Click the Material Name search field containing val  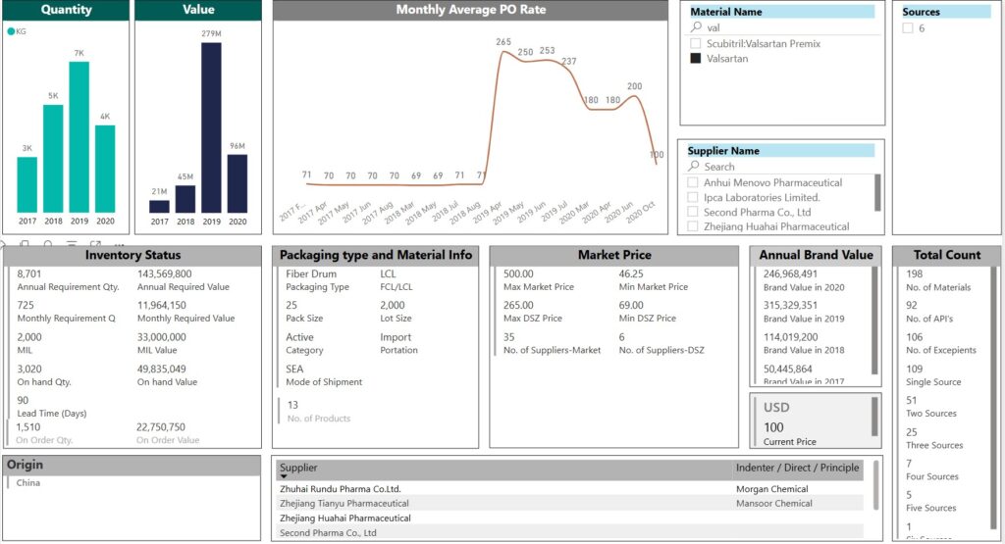point(782,27)
